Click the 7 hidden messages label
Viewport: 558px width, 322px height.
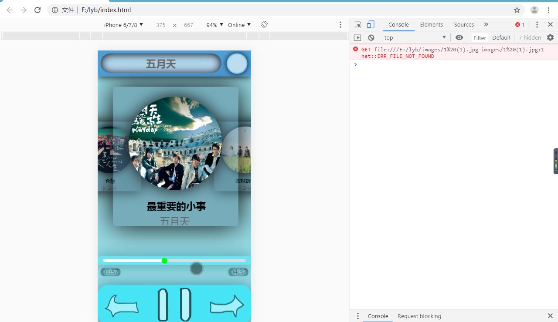point(530,38)
